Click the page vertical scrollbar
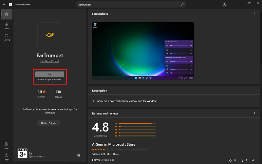The width and height of the screenshot is (262, 164). click(261, 38)
